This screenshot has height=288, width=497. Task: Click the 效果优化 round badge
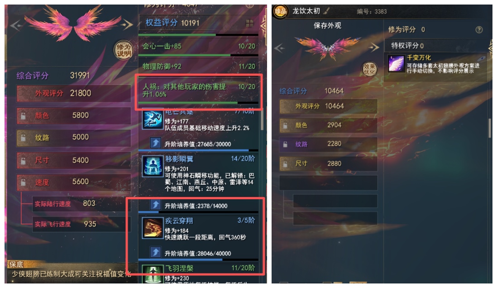pyautogui.click(x=369, y=69)
